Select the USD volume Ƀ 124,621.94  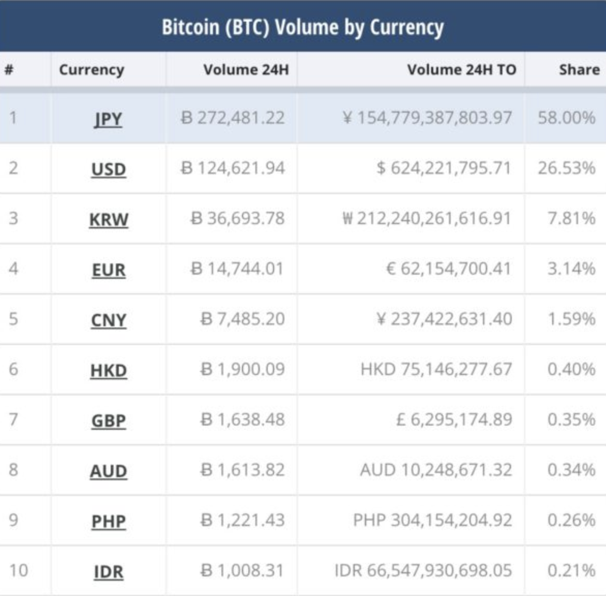click(x=233, y=168)
